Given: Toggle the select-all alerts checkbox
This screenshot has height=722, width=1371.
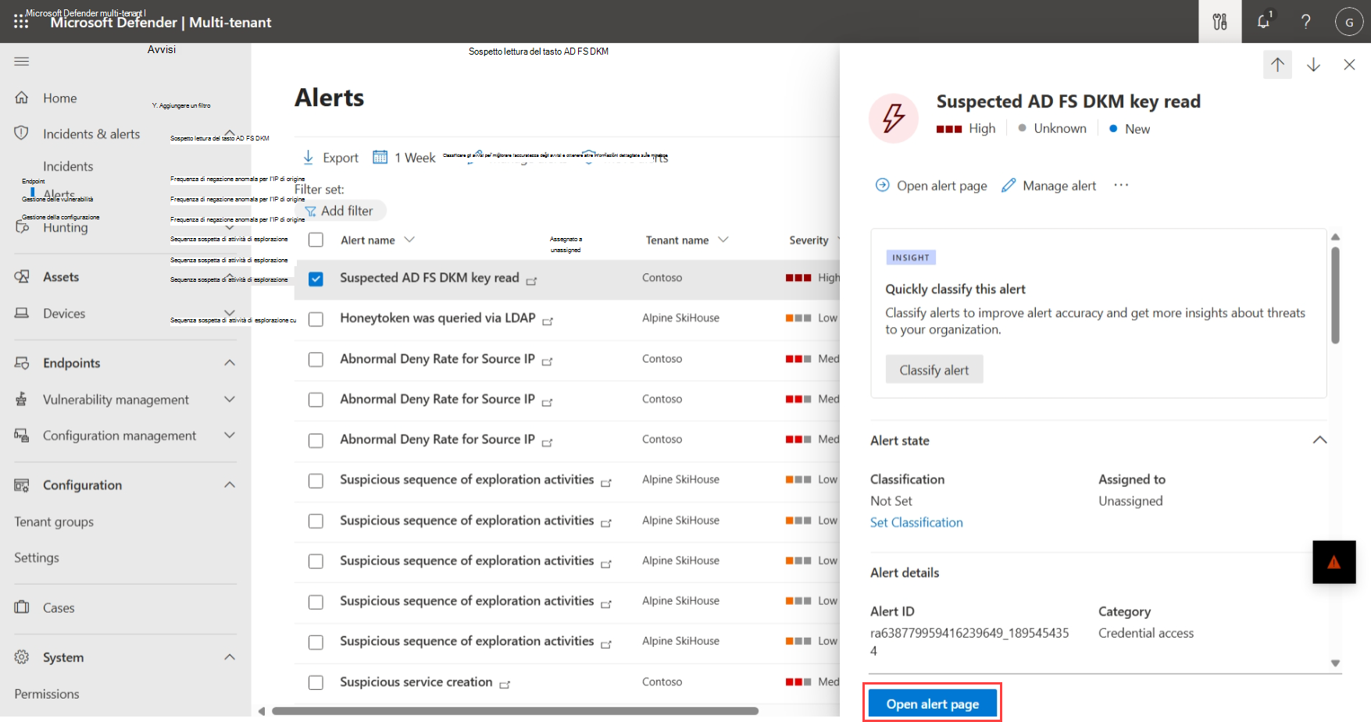Looking at the screenshot, I should (316, 240).
